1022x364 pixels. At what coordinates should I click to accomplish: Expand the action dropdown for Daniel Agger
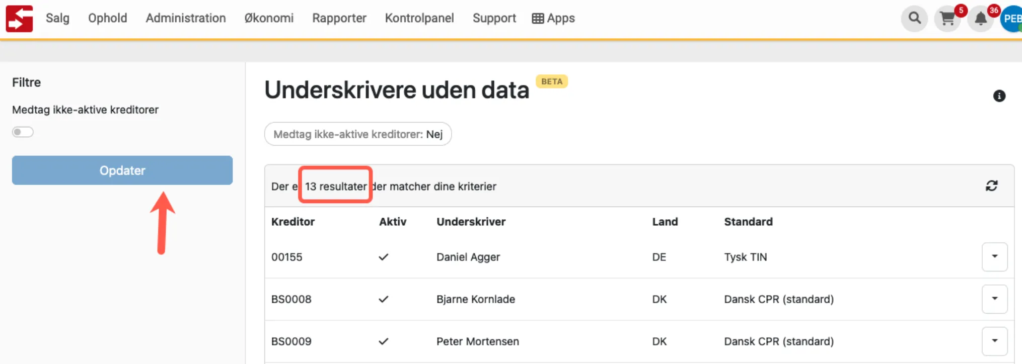coord(994,257)
